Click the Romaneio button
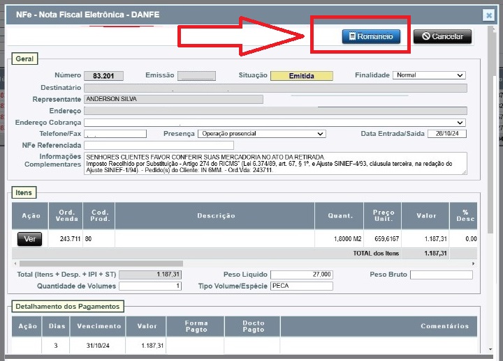Viewport: 503px width, 361px height. (371, 36)
